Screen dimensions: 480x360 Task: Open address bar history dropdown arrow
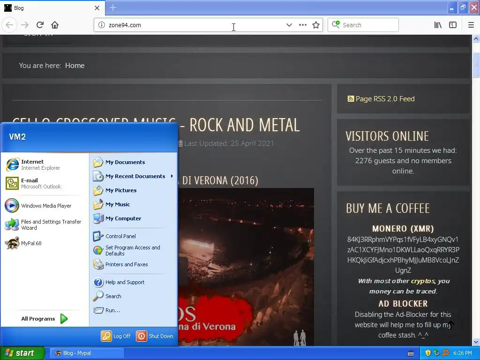[289, 25]
